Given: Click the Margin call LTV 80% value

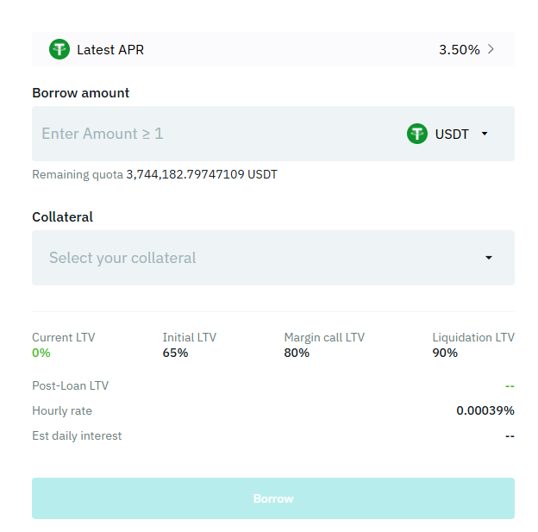Looking at the screenshot, I should 297,353.
